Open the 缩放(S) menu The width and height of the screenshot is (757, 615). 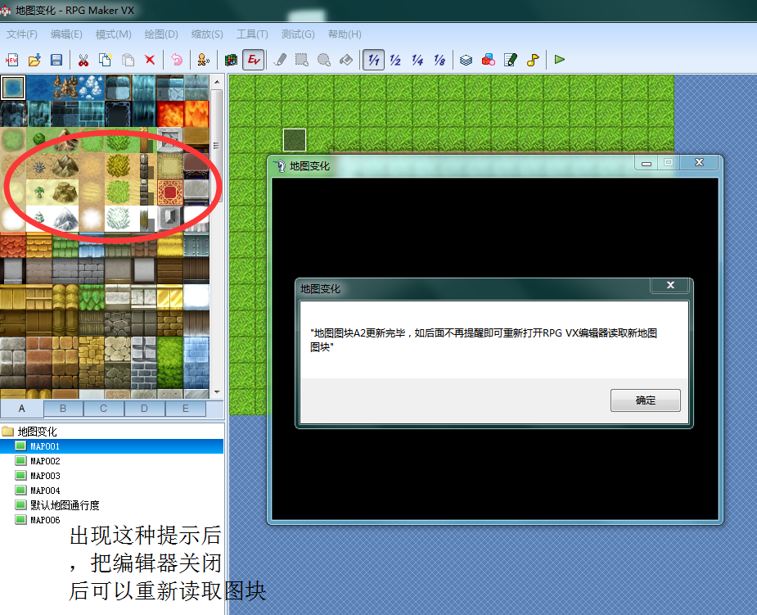[x=207, y=34]
